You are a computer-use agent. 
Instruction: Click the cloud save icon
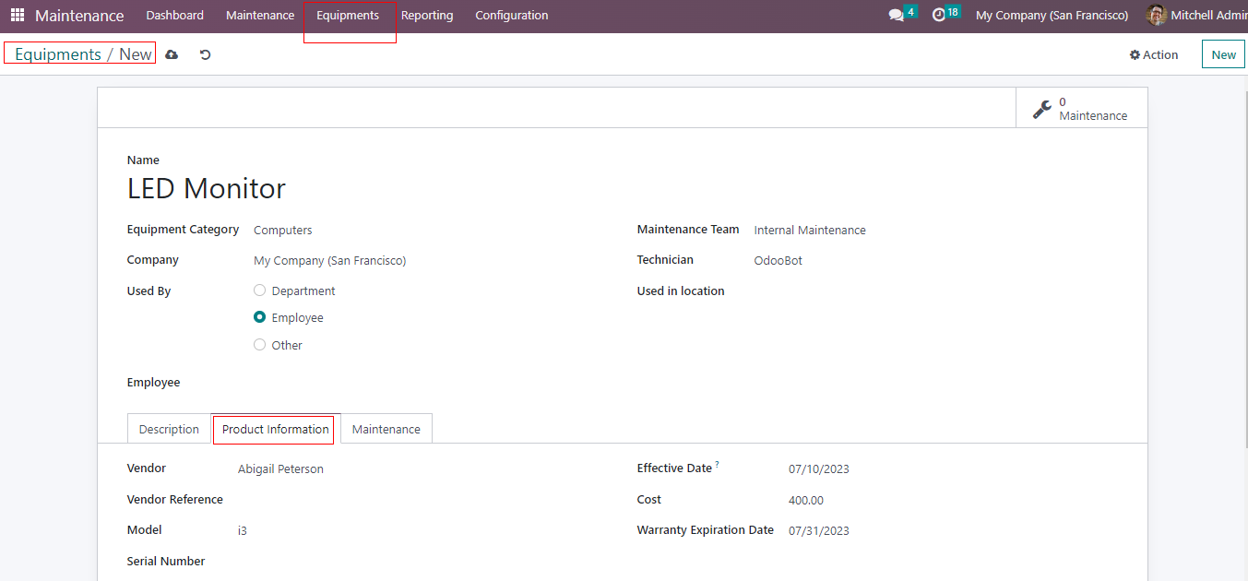(172, 54)
